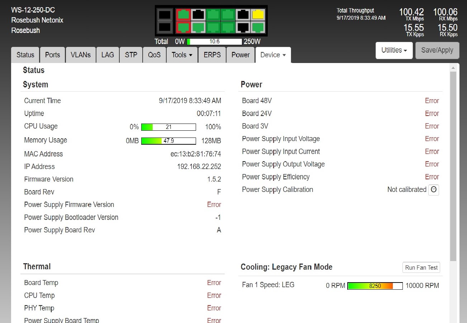467x323 pixels.
Task: Open the Tools dropdown tab
Action: [182, 55]
